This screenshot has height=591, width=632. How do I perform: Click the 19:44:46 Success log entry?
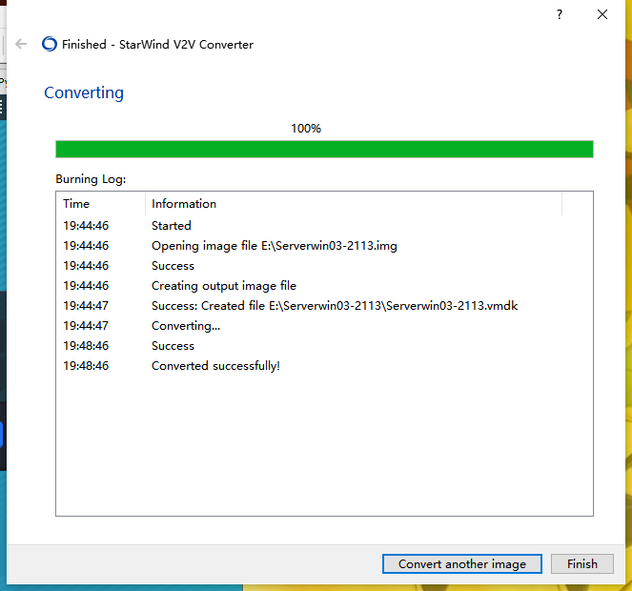(x=324, y=266)
